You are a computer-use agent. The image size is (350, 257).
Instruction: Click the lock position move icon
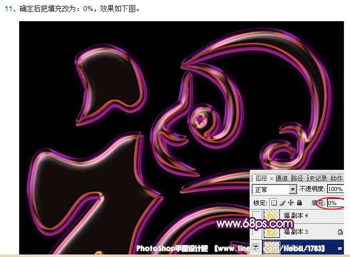coord(290,203)
